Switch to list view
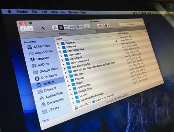The image size is (174, 132). pos(61,27)
